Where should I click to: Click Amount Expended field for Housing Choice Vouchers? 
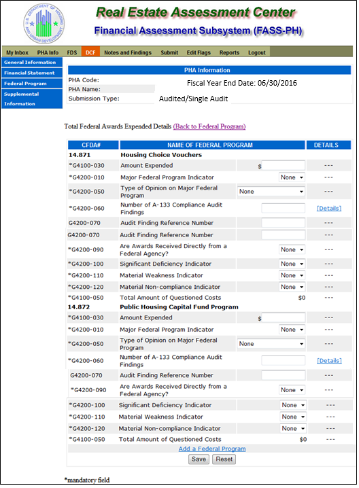tap(283, 166)
